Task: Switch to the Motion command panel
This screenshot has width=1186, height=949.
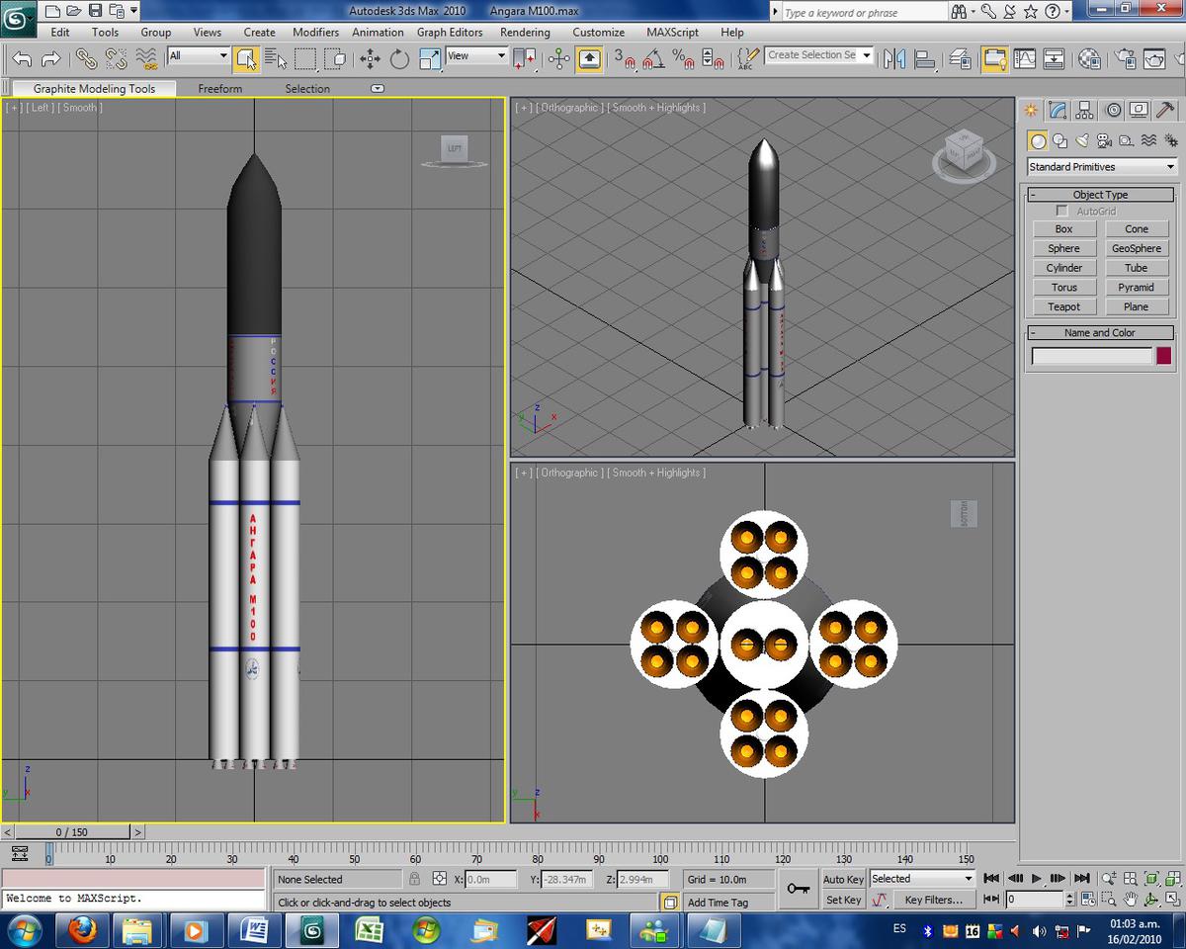Action: pyautogui.click(x=1113, y=110)
